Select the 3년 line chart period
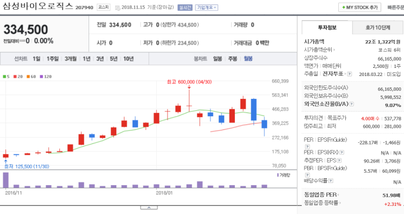Screen dimensions: 404x214 click(x=100, y=59)
